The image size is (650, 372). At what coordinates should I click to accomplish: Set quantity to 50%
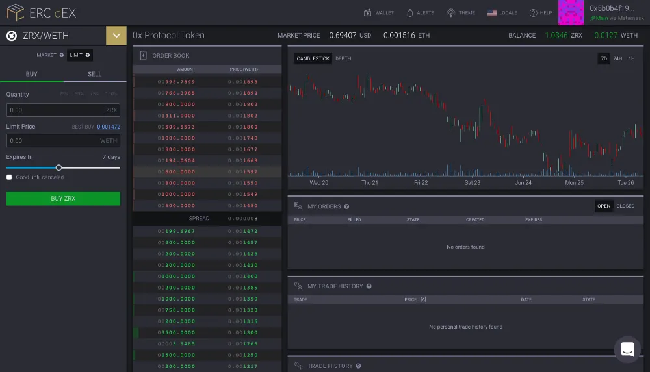[79, 94]
